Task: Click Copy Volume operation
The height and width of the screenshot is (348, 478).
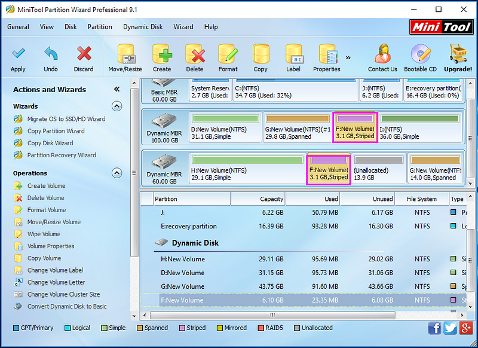Action: [38, 258]
